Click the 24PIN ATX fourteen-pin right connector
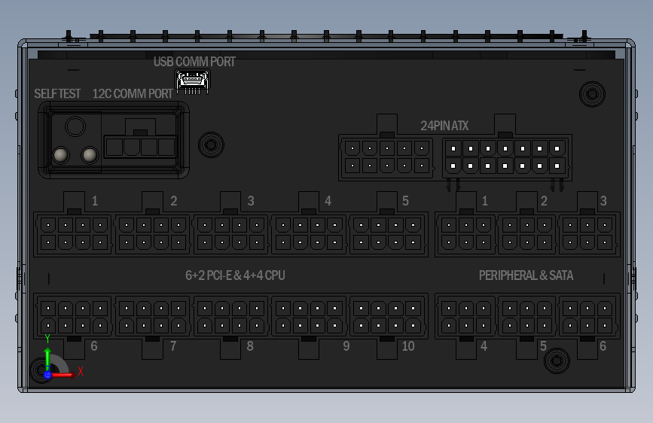653x423 pixels. coord(505,157)
